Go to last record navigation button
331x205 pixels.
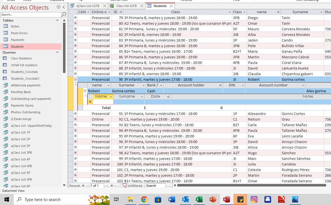point(112,186)
